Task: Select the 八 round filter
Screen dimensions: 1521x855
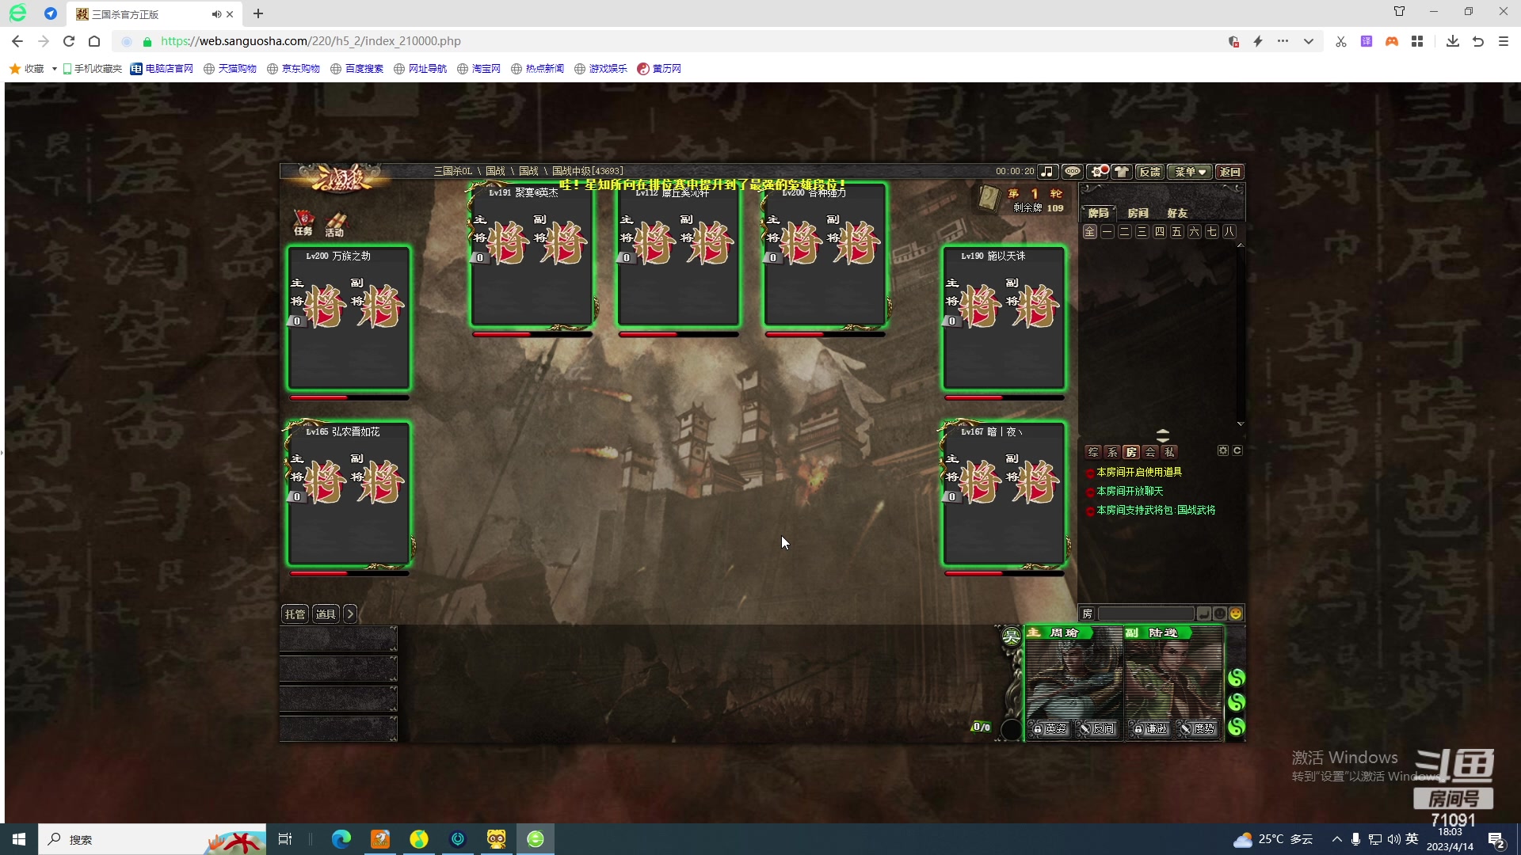Action: 1229,232
